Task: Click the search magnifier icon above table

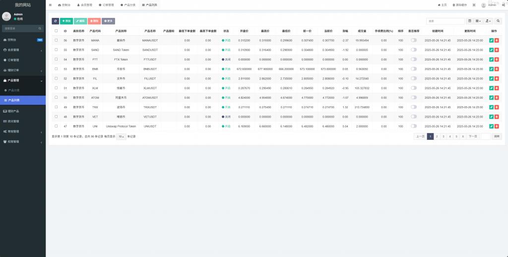Action: pos(498,21)
